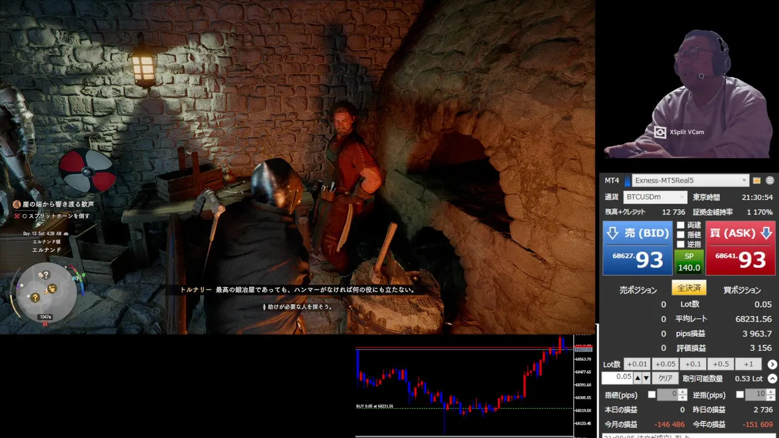This screenshot has height=438, width=779.
Task: Click the lower question-mark marker on minimap
Action: tap(35, 297)
